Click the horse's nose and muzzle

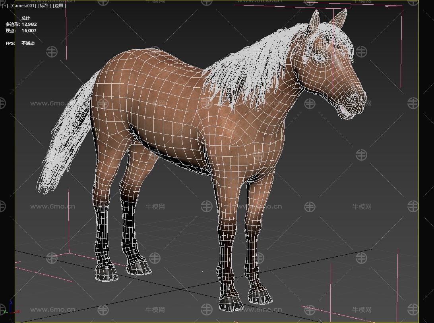352,102
